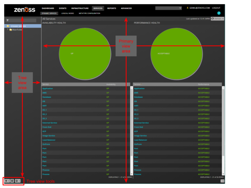The height and width of the screenshot is (188, 251).
Task: Click the Refresh button
Action: pos(217,19)
